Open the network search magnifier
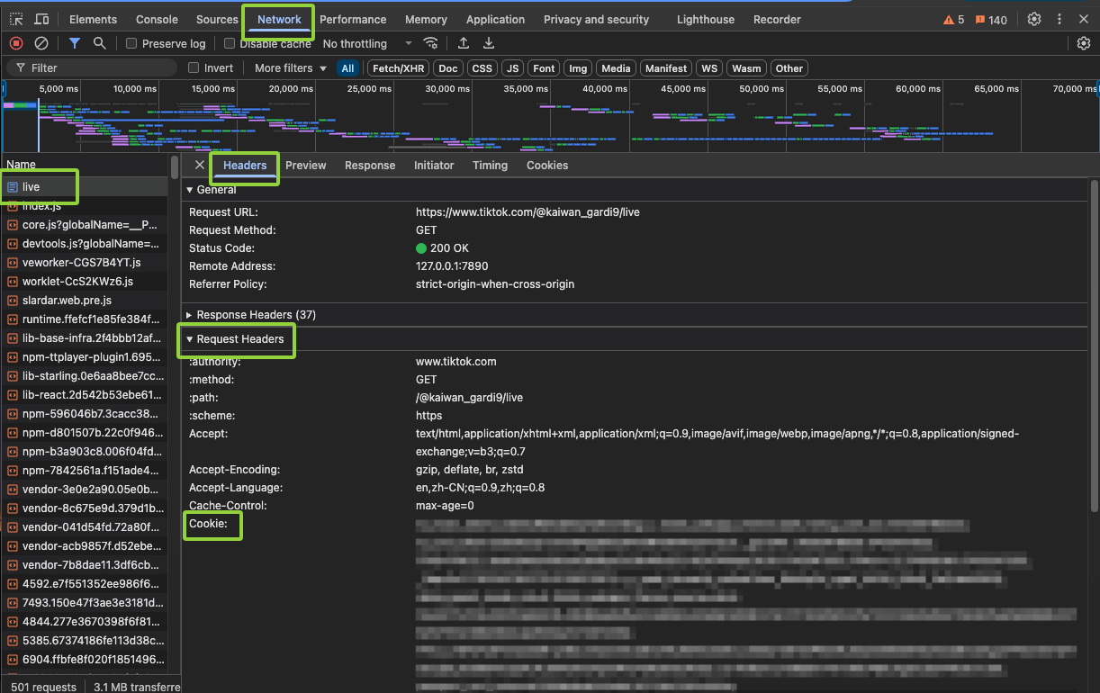The width and height of the screenshot is (1100, 693). [x=100, y=43]
